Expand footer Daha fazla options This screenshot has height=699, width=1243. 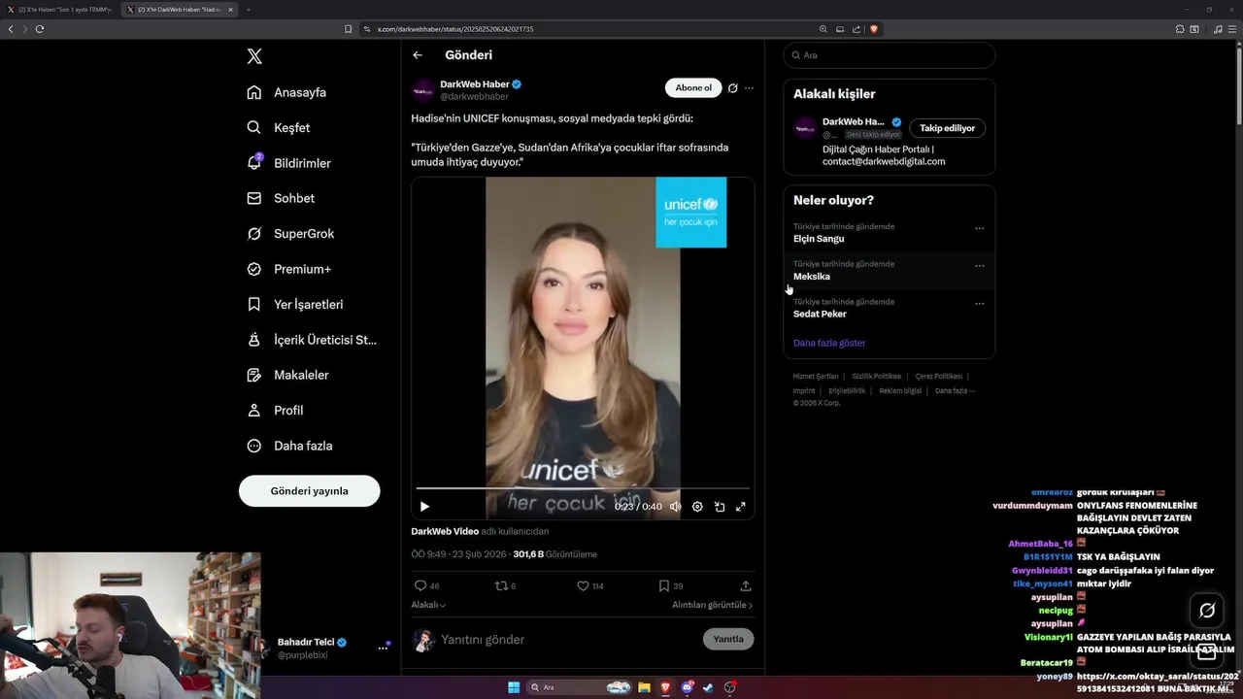point(955,390)
